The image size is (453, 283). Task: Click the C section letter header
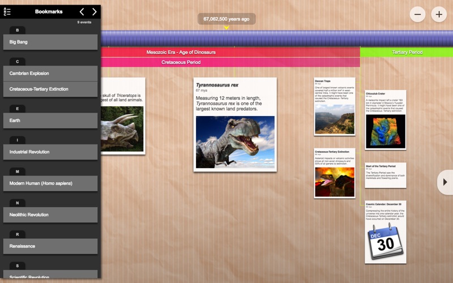(x=18, y=62)
